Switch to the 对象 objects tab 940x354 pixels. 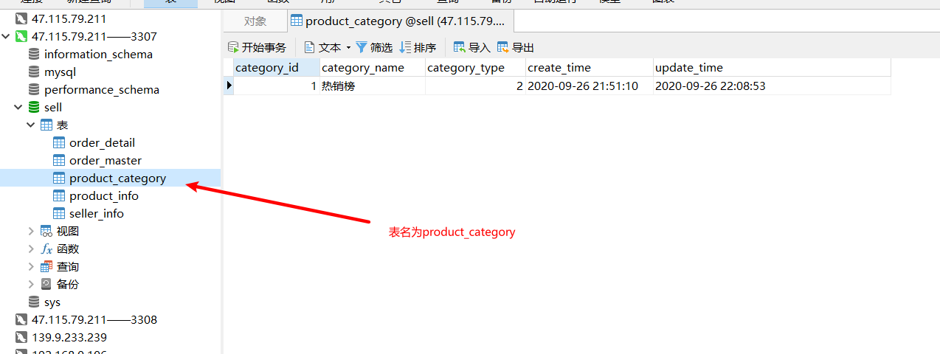point(255,21)
